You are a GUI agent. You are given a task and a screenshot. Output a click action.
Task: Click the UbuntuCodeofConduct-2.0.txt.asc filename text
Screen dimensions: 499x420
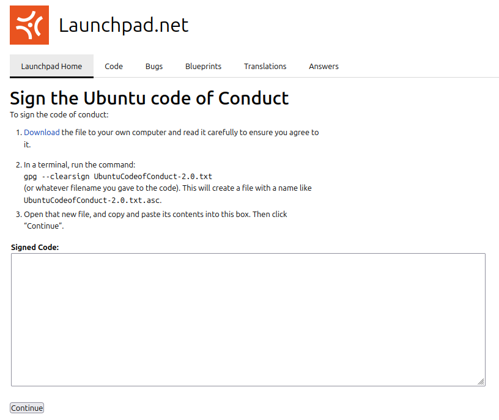tap(92, 200)
